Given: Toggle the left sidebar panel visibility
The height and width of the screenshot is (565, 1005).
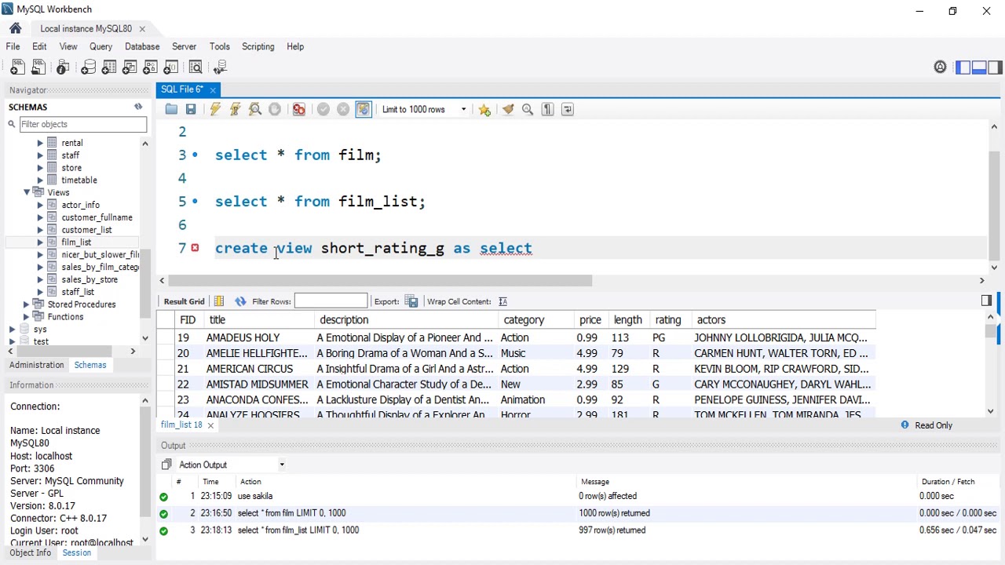Looking at the screenshot, I should [963, 67].
